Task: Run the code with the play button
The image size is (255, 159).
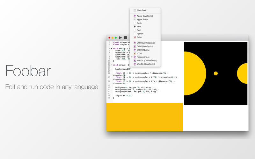Action: pyautogui.click(x=120, y=38)
